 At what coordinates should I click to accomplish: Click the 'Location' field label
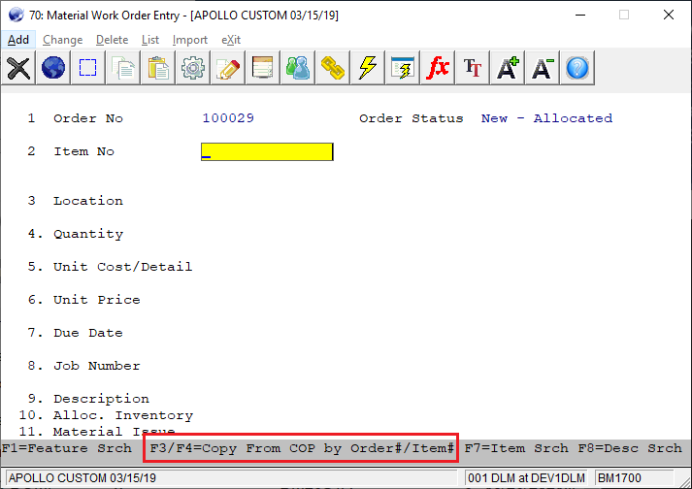(x=88, y=201)
